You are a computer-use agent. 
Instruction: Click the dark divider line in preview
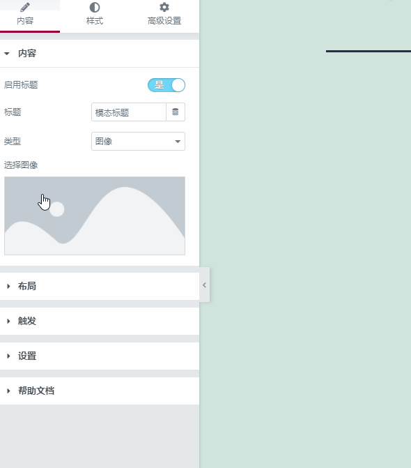(369, 52)
